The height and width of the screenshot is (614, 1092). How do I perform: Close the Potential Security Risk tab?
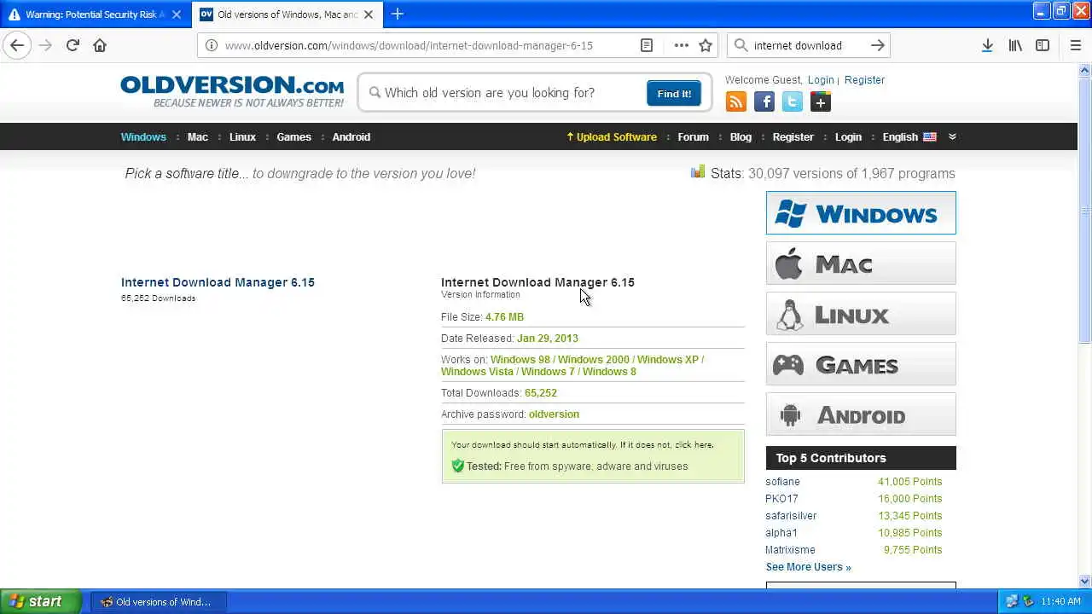[x=176, y=14]
